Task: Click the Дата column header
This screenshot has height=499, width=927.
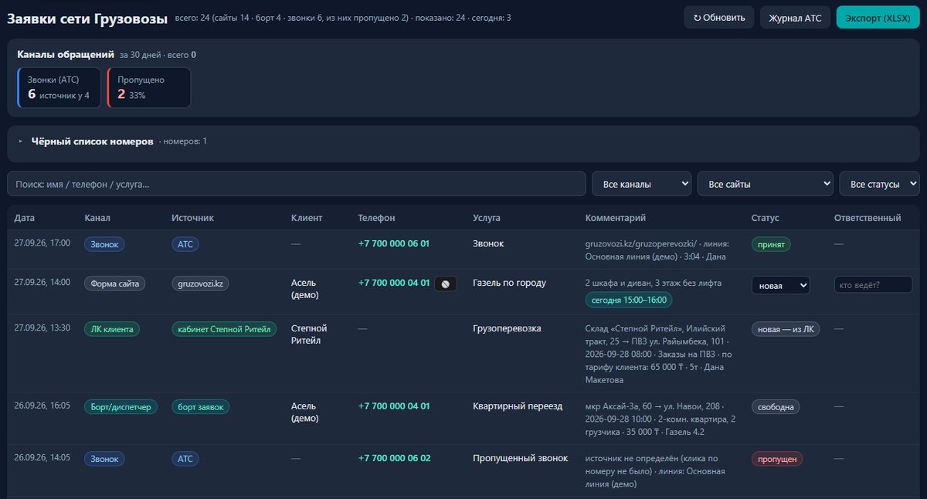Action: click(25, 218)
